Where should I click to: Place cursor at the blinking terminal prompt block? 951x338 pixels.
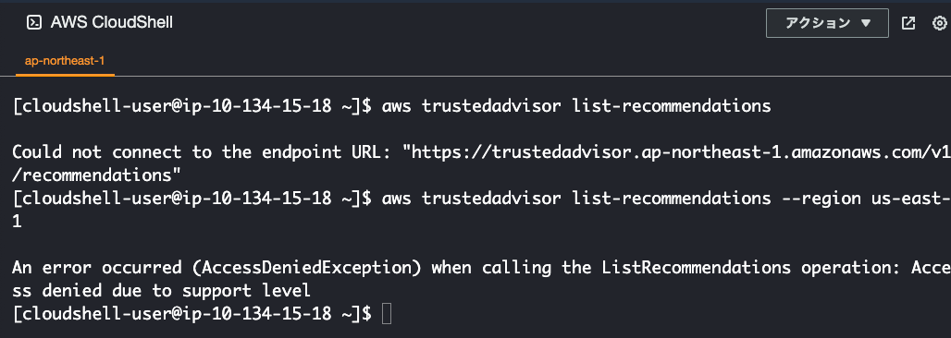(387, 314)
